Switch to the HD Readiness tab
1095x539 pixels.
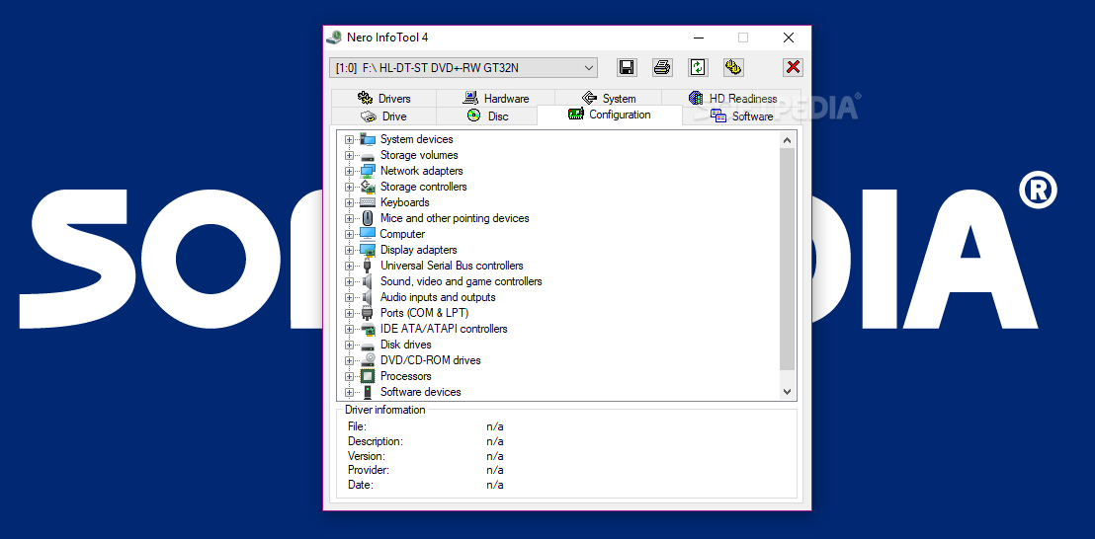(x=732, y=99)
